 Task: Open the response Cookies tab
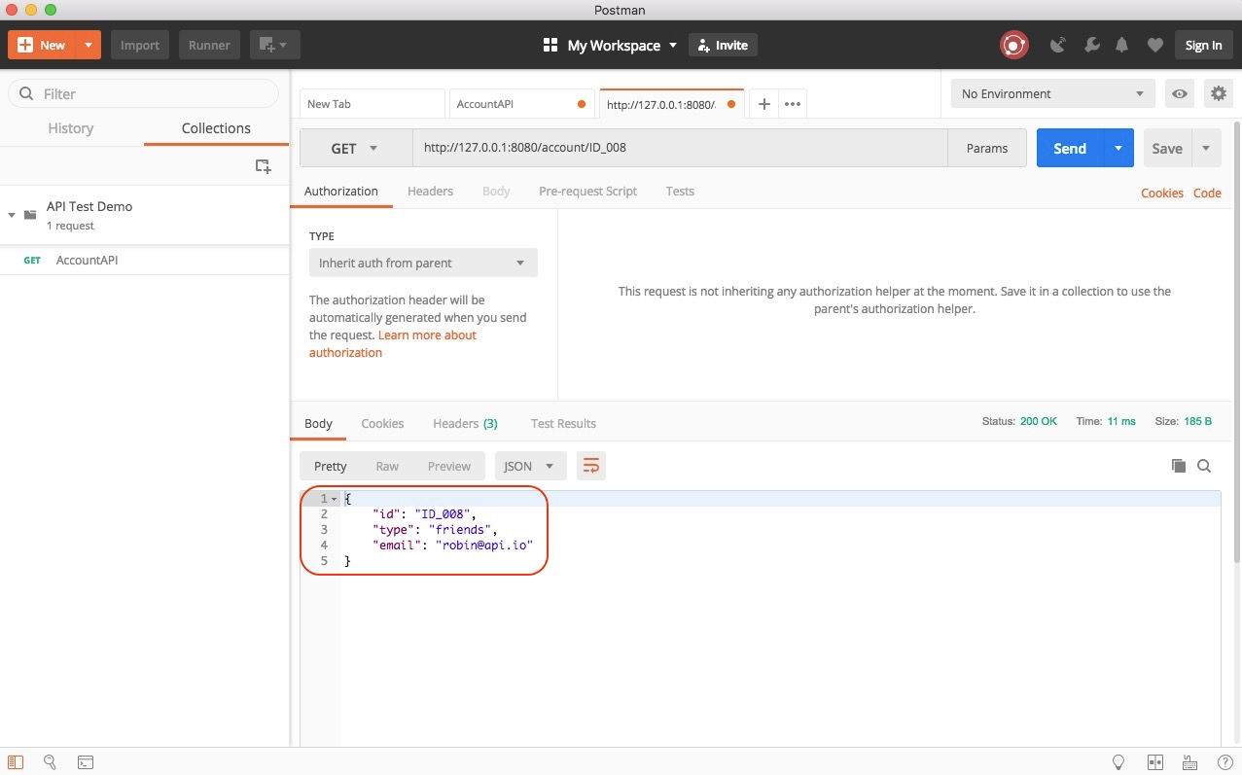[382, 423]
